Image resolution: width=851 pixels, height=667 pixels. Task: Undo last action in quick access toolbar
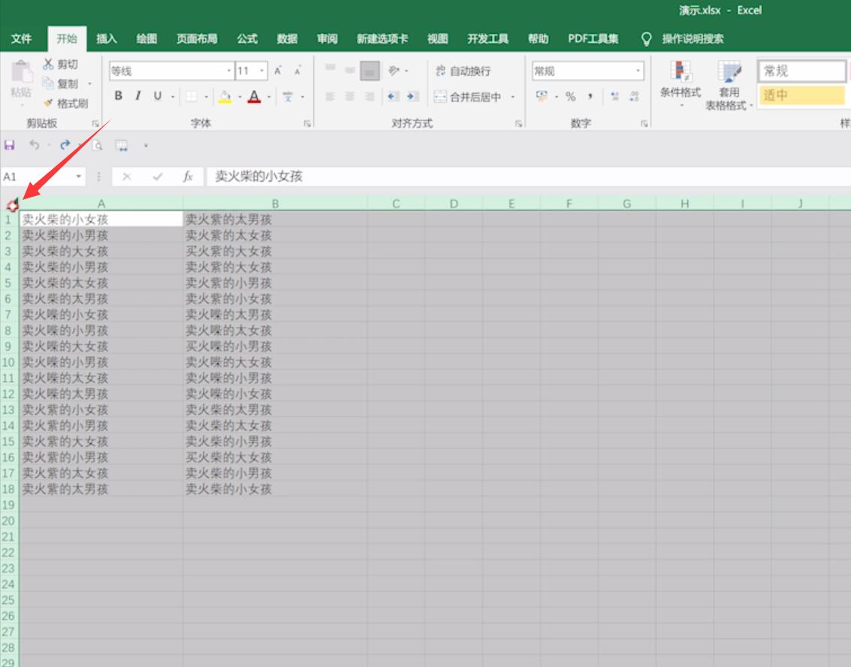[x=35, y=145]
